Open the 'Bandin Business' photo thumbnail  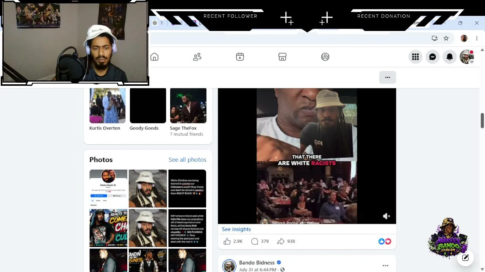148,260
